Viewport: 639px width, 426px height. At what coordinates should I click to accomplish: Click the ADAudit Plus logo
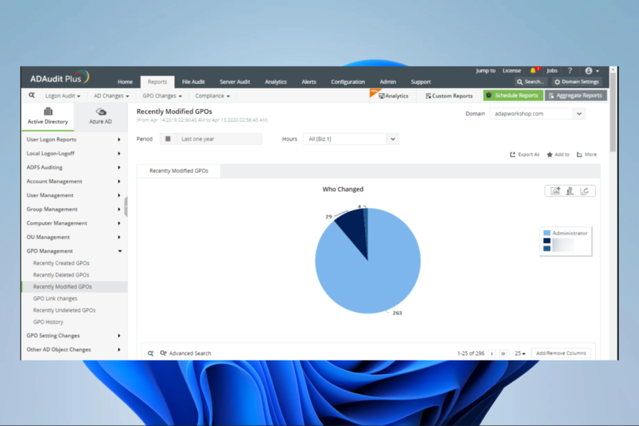tap(59, 77)
